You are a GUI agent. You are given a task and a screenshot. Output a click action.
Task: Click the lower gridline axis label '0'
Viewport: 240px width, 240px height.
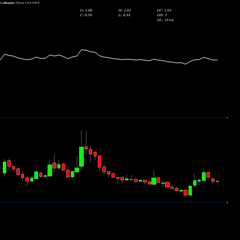click(x=228, y=203)
